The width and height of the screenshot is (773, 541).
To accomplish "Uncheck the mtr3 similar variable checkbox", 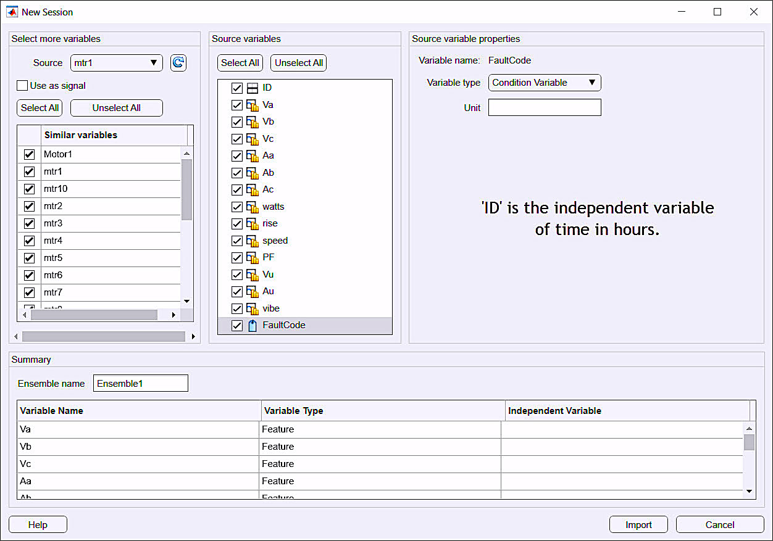I will [29, 223].
